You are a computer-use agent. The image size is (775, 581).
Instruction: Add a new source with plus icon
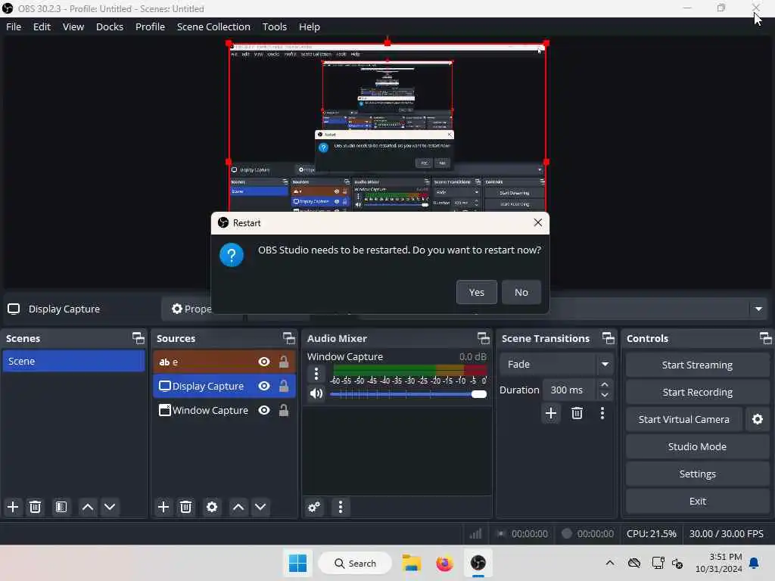tap(163, 507)
